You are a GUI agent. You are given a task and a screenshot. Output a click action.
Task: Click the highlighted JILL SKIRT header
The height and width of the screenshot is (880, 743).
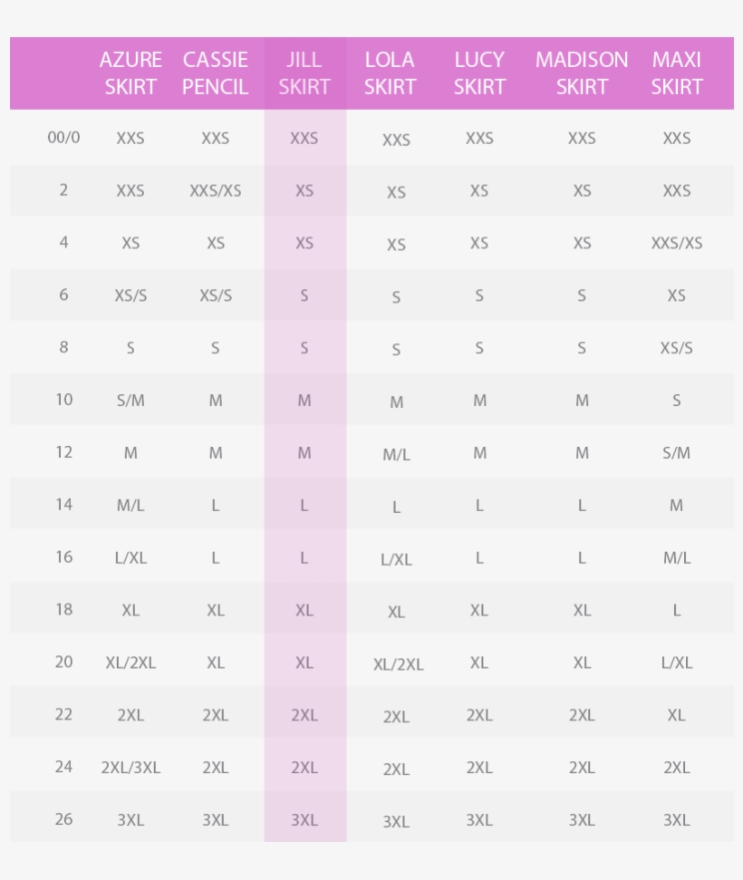pos(304,73)
